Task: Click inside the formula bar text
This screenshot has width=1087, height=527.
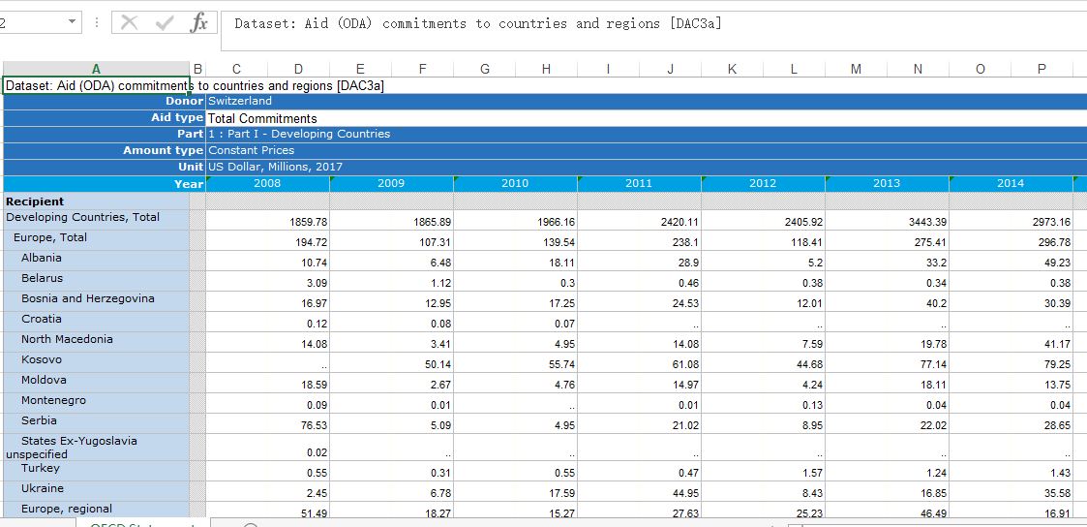Action: click(478, 23)
